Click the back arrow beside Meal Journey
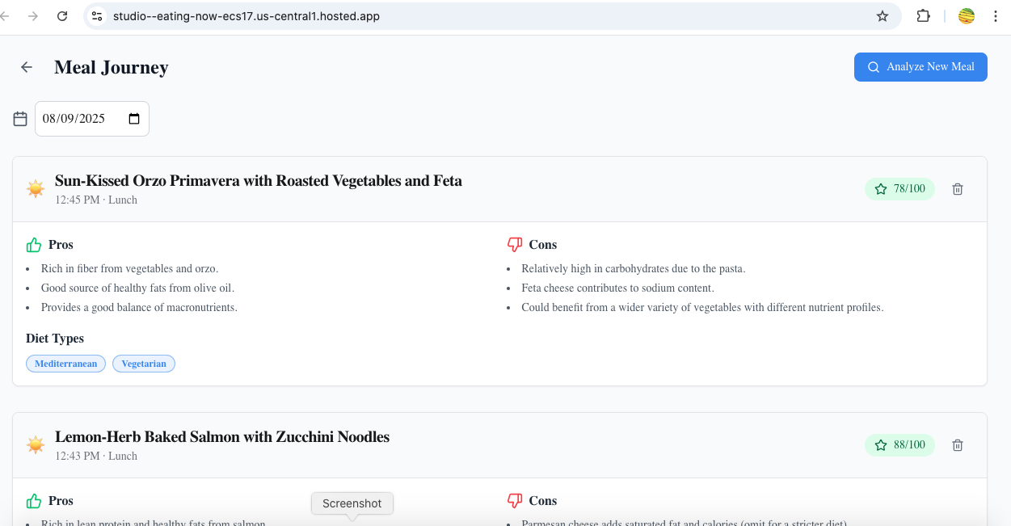 27,67
